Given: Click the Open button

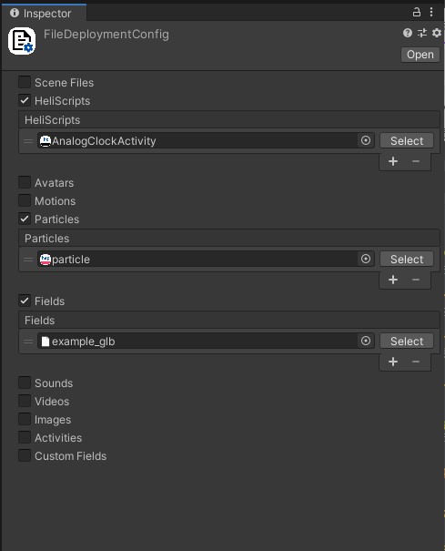Looking at the screenshot, I should point(420,55).
